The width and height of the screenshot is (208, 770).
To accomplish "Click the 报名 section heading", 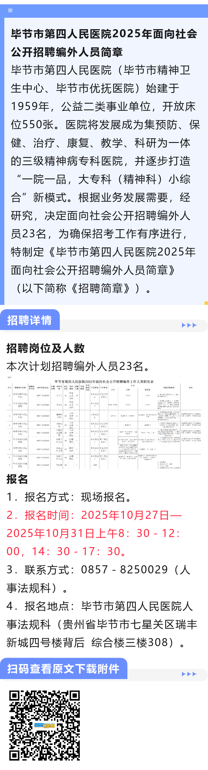I will point(17,479).
